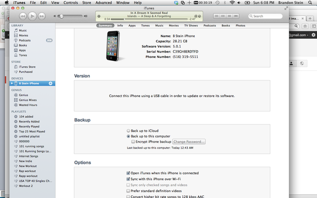
Task: Skip to the next track
Action: point(42,16)
